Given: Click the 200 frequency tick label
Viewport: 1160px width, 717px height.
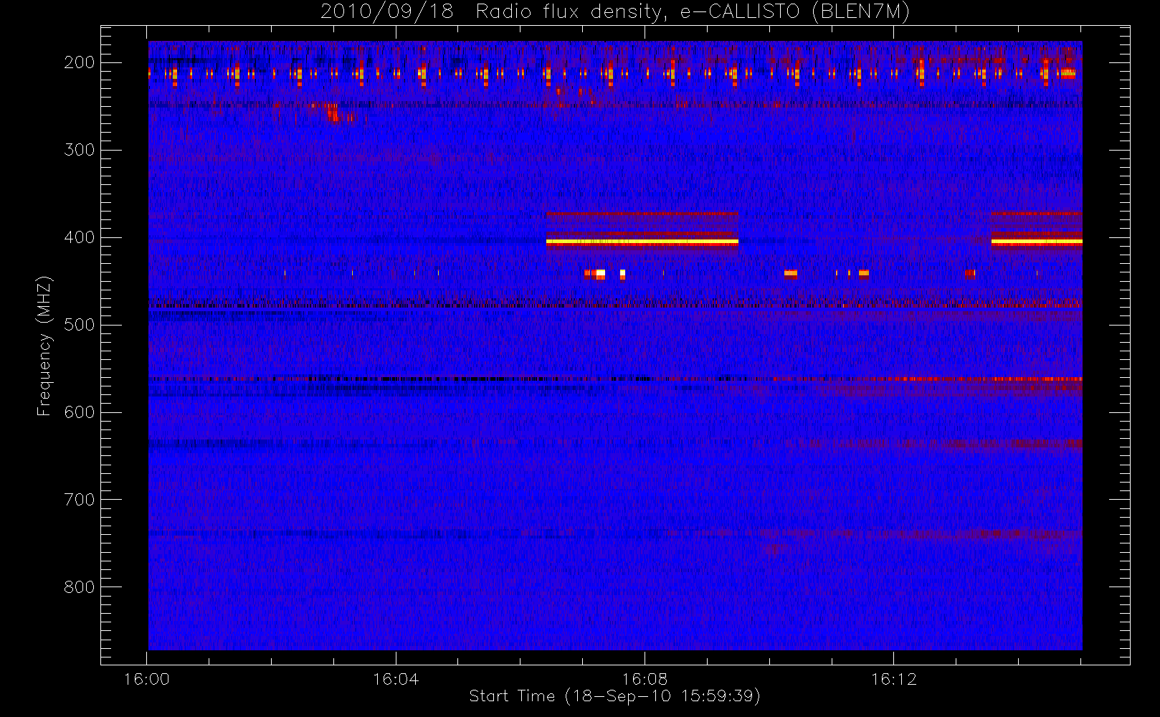Looking at the screenshot, I should click(x=80, y=62).
